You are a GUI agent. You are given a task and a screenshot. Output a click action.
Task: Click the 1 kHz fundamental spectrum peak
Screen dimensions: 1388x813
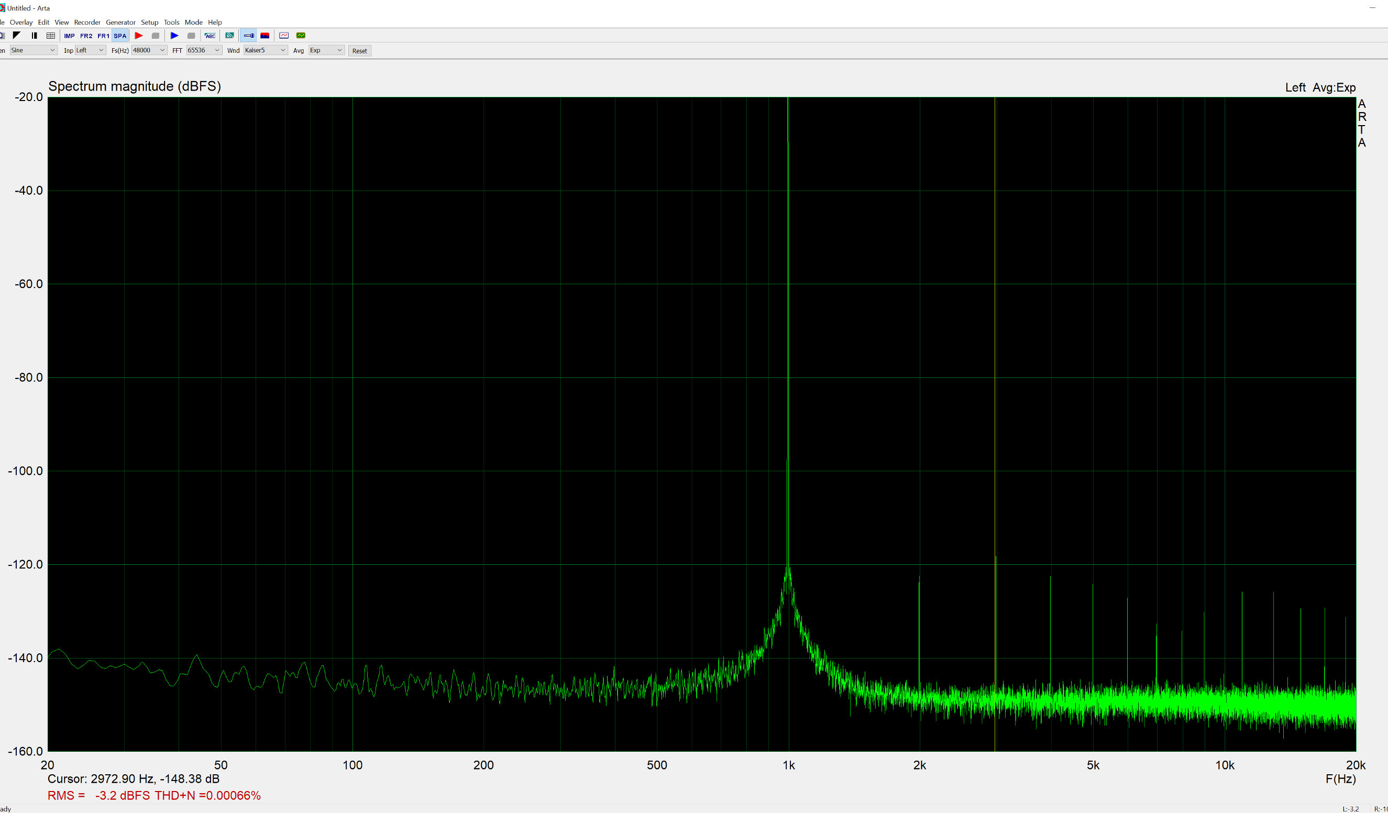coord(788,330)
